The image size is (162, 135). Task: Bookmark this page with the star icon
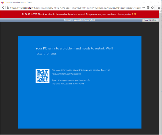click(152, 7)
